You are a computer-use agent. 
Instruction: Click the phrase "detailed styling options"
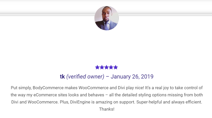136,95
